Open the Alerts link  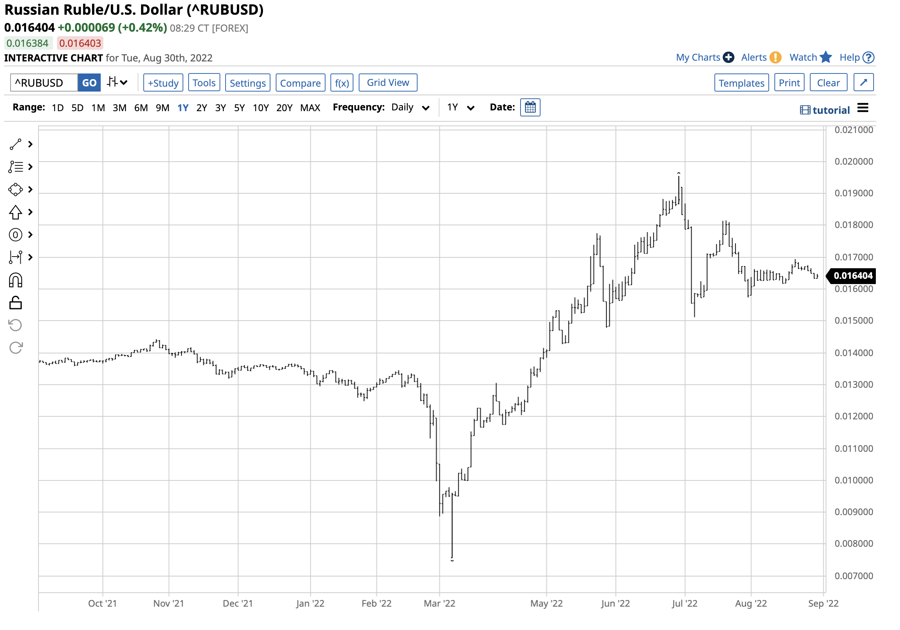[753, 58]
